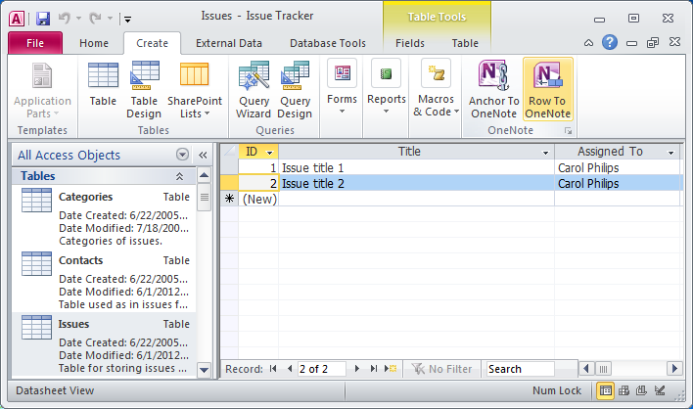This screenshot has width=693, height=409.
Task: Click the Anchor To OneNote button
Action: (493, 90)
